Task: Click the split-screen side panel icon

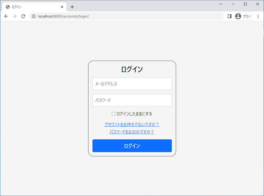Action: 229,16
